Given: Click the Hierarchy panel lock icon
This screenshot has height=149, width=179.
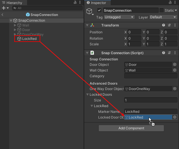Looking at the screenshot, I should click(x=75, y=3).
